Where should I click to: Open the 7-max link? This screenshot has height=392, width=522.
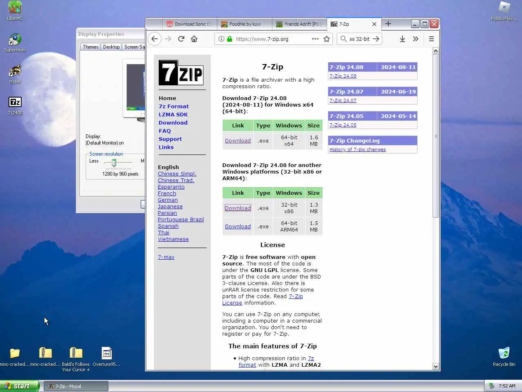click(166, 257)
